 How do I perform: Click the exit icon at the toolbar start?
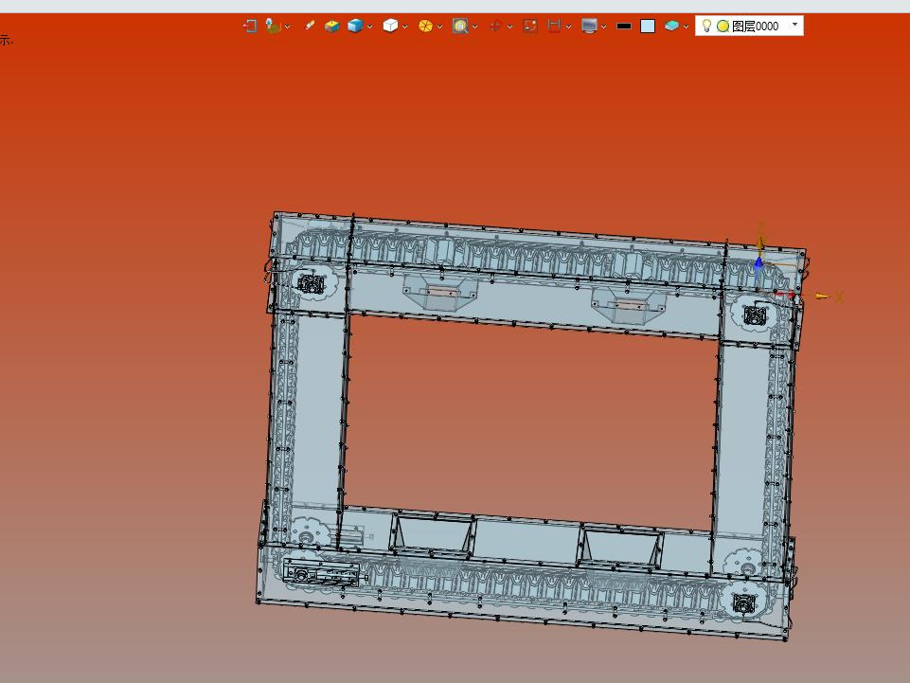click(x=250, y=27)
